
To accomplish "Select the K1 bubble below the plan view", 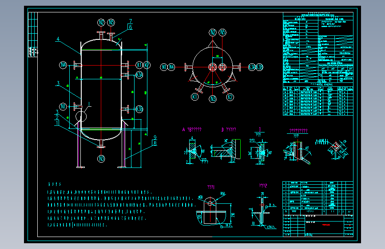I will [x=194, y=97].
